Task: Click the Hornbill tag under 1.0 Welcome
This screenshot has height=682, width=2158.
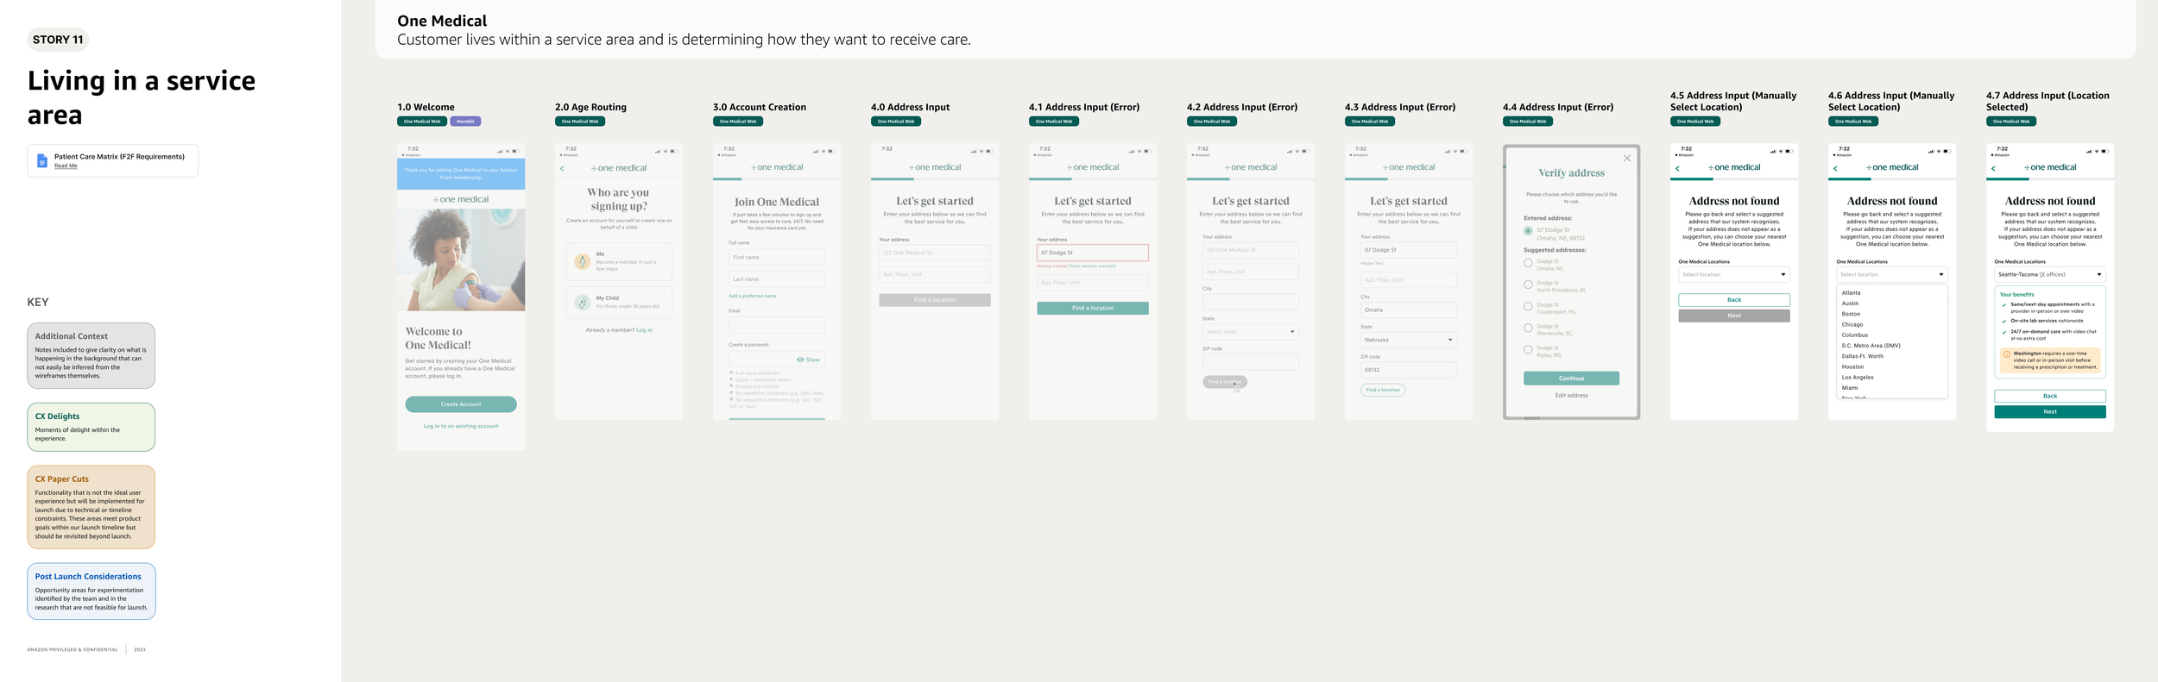Action: (x=465, y=122)
